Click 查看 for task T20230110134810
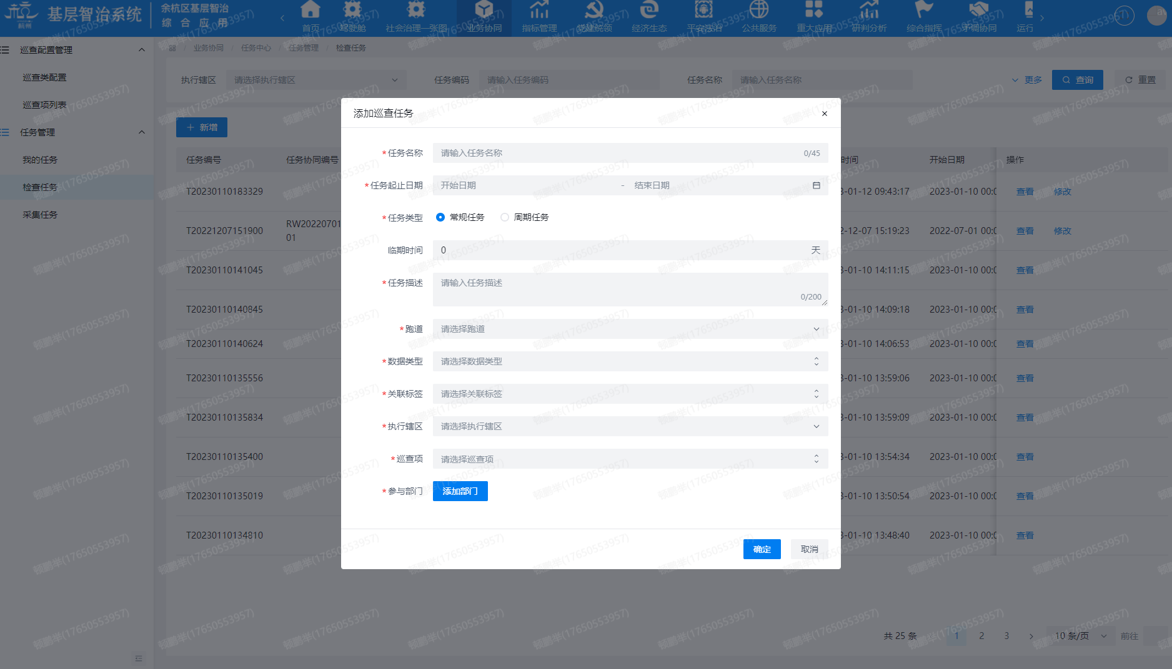The height and width of the screenshot is (669, 1172). pyautogui.click(x=1025, y=535)
